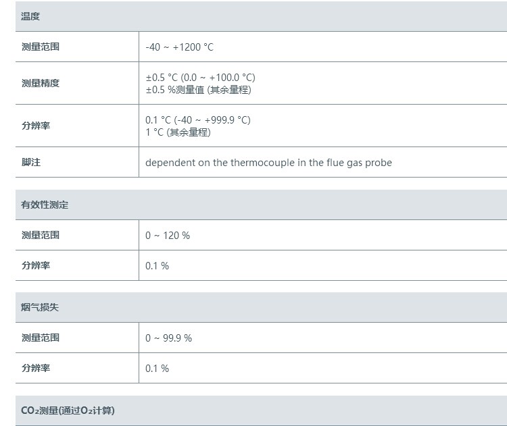The image size is (507, 426).
Task: Select the ±0.5 °C (0.0 ~ +100.0 °C) text
Action: 200,78
